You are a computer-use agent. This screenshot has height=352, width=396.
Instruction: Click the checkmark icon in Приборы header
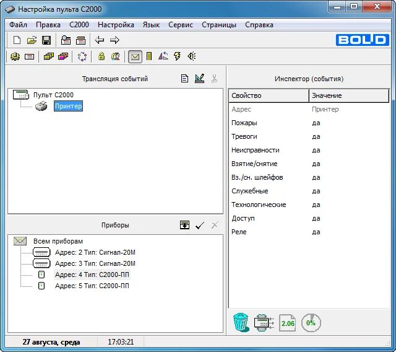[x=200, y=225]
